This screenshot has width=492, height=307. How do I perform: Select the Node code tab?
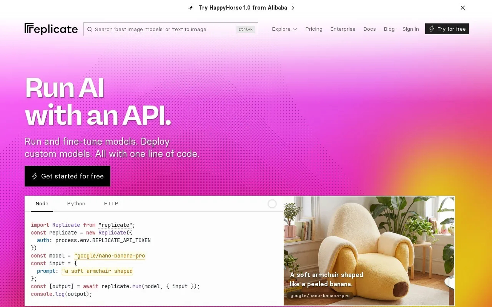(x=42, y=204)
